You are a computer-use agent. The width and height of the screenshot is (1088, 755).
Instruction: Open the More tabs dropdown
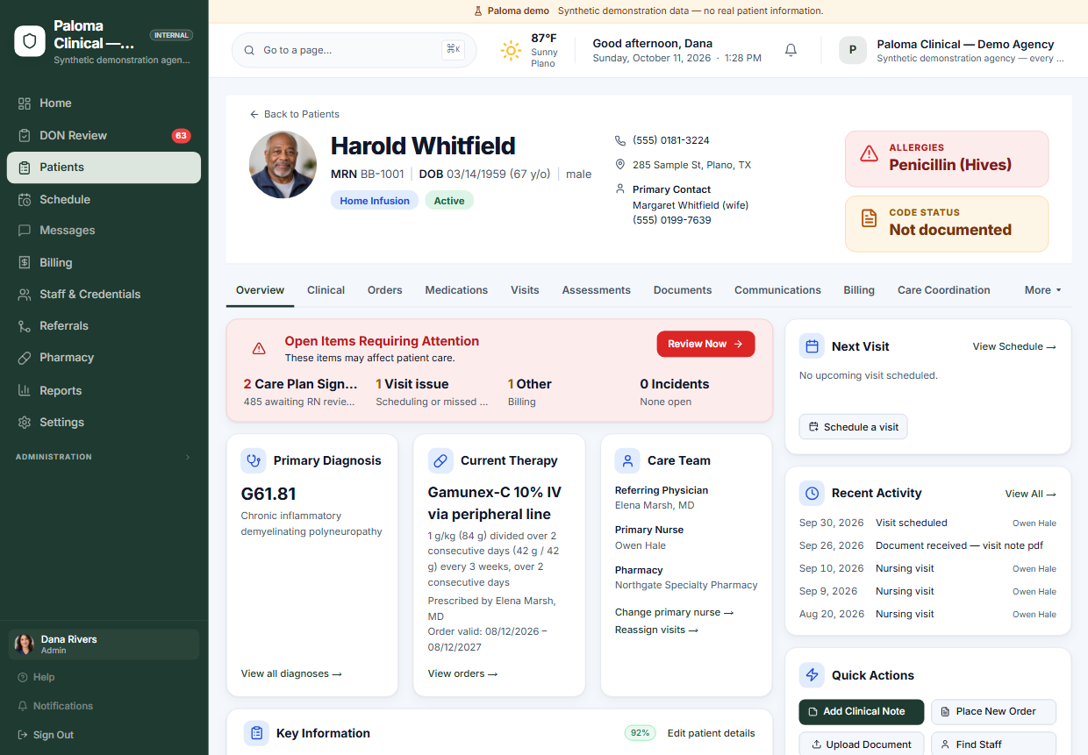click(x=1043, y=290)
